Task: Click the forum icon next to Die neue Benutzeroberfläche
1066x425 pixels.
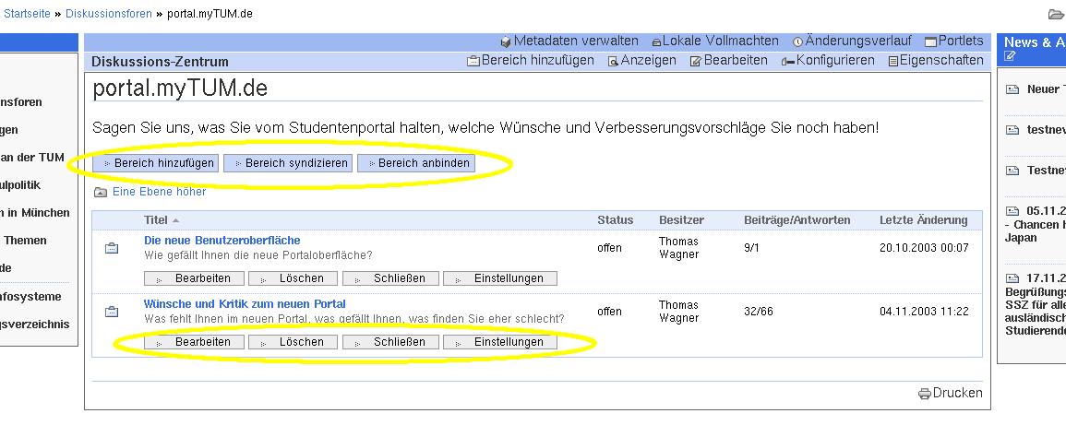Action: point(112,248)
